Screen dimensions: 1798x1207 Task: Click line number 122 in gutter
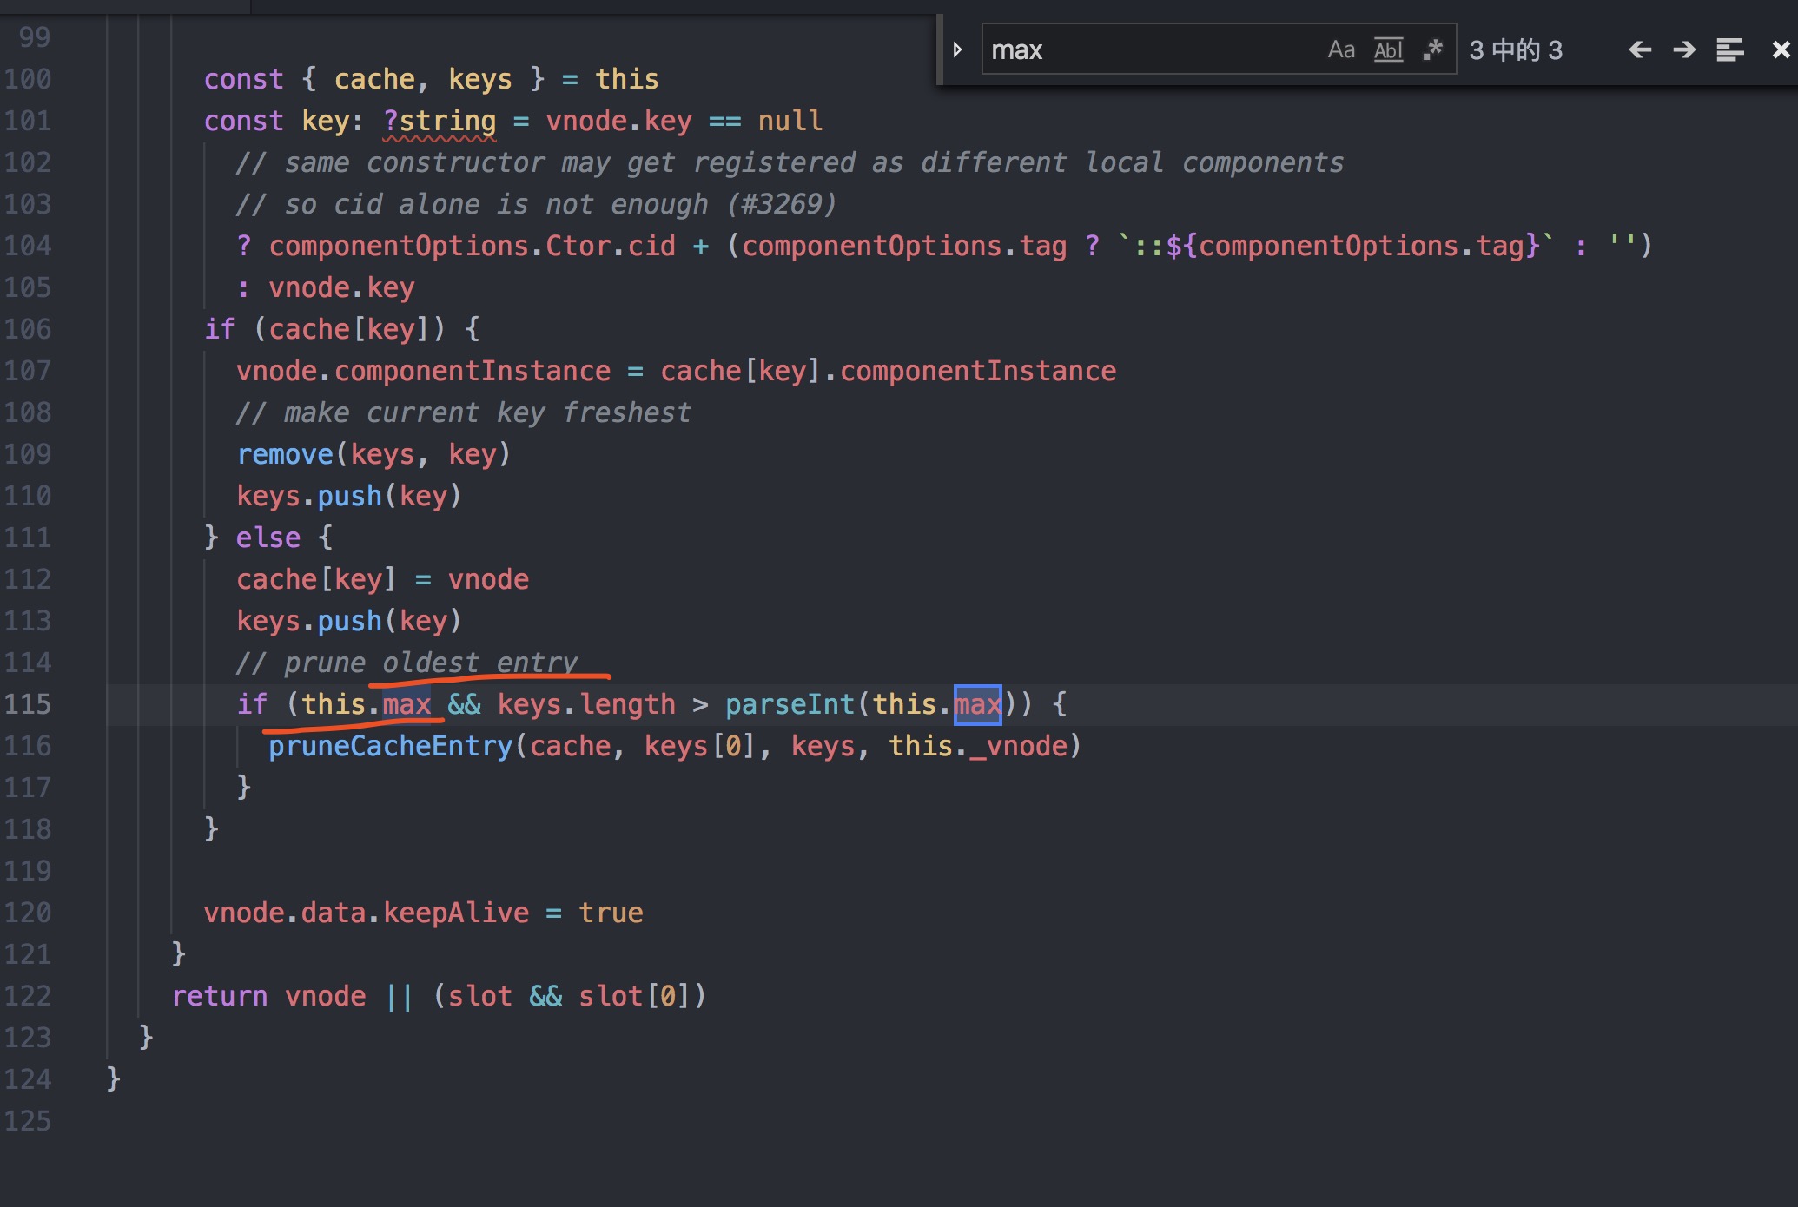tap(28, 996)
